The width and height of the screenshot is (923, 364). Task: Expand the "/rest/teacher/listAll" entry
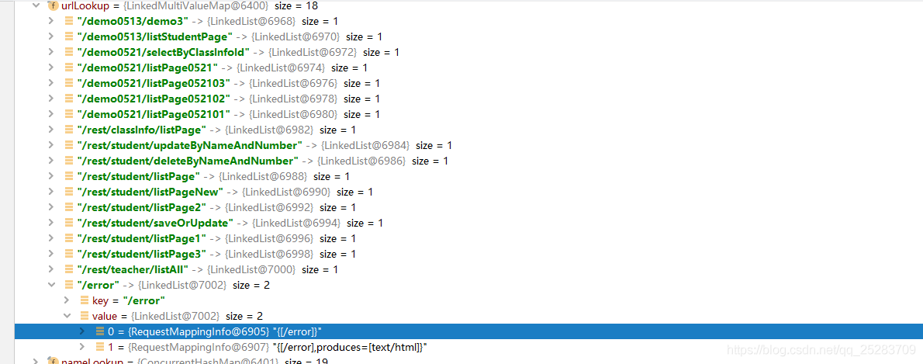[52, 270]
